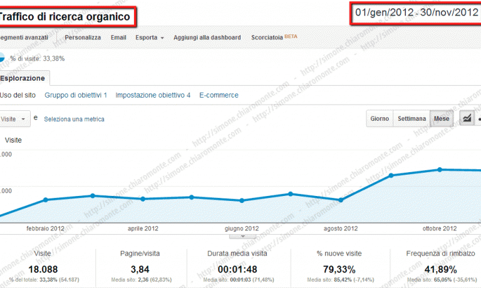Image resolution: width=481 pixels, height=288 pixels.
Task: Open Impostazione obiettivo 4 link
Action: (153, 95)
